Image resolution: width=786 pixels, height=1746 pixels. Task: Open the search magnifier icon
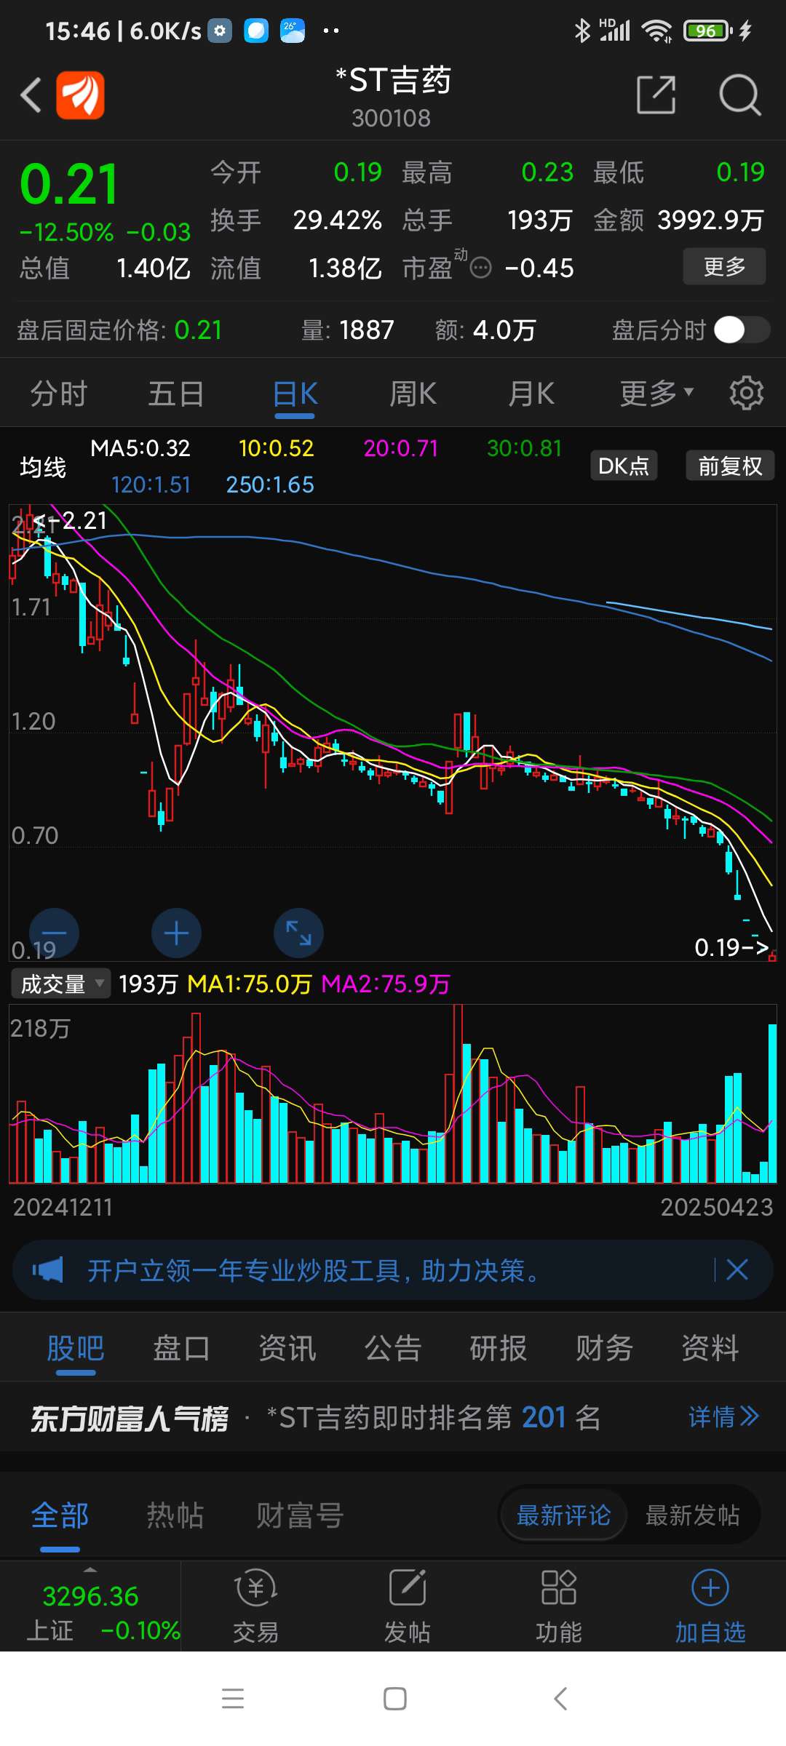[739, 95]
